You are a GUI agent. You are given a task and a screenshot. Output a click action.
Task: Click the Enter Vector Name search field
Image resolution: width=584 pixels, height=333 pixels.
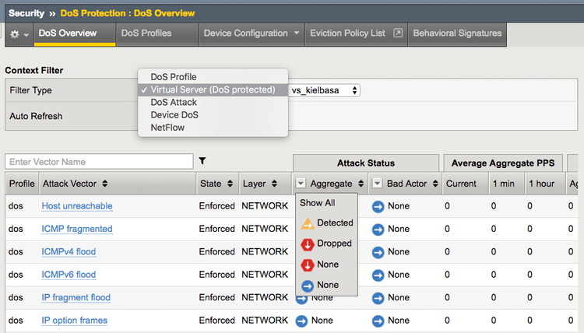click(x=99, y=162)
